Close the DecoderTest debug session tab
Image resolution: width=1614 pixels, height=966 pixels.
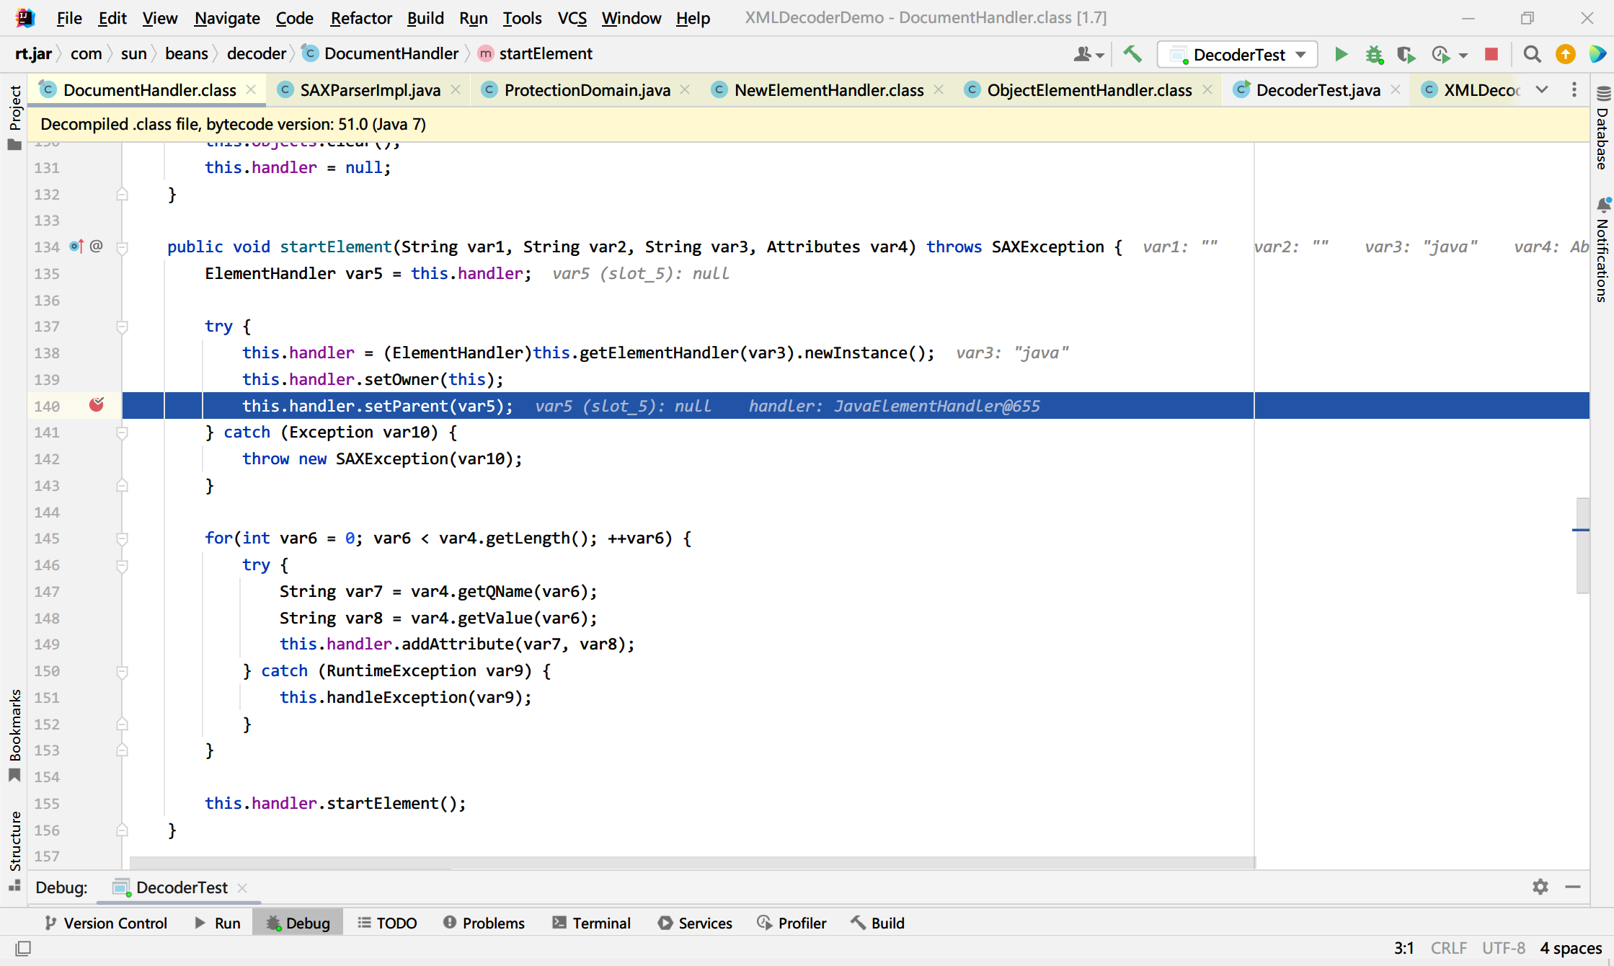click(242, 887)
